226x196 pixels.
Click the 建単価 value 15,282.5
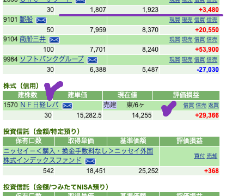89,115
